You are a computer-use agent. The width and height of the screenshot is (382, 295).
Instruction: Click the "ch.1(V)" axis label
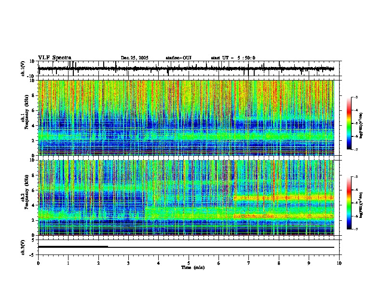point(23,68)
